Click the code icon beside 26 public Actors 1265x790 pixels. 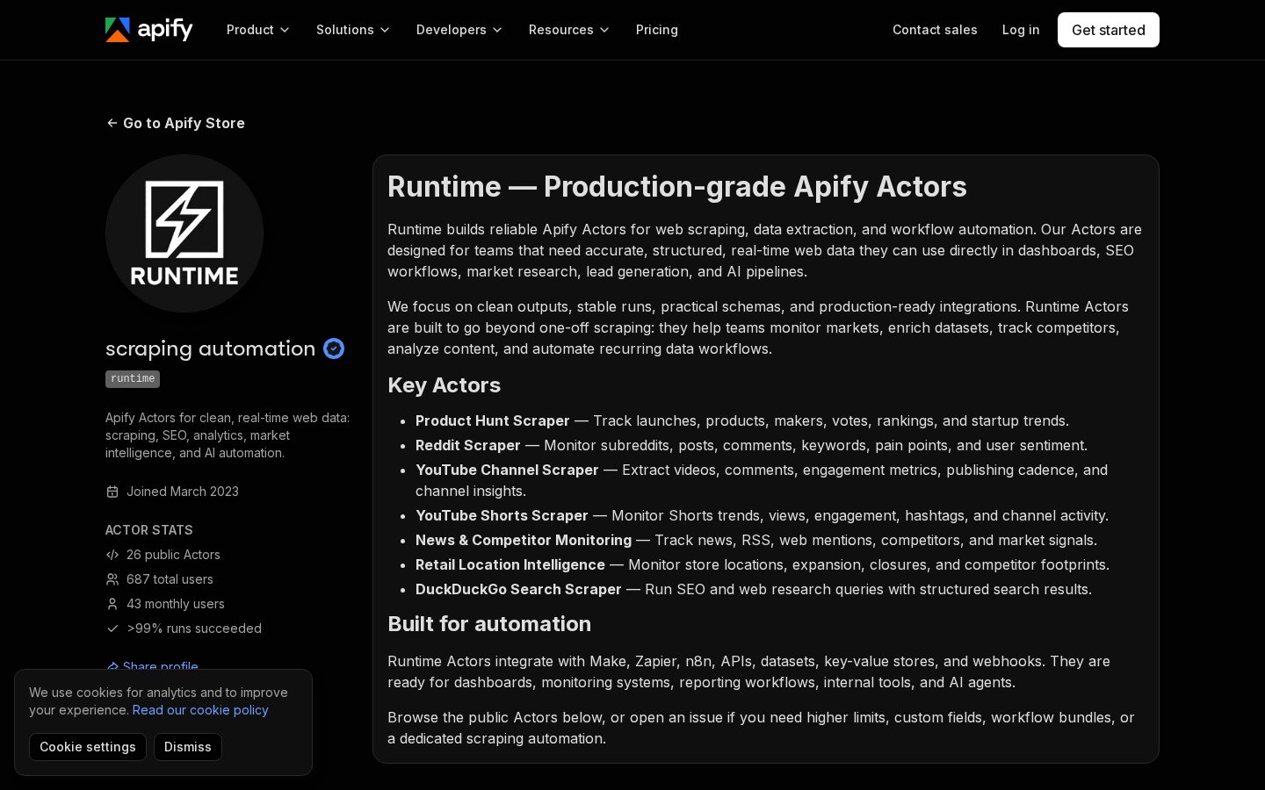click(112, 555)
